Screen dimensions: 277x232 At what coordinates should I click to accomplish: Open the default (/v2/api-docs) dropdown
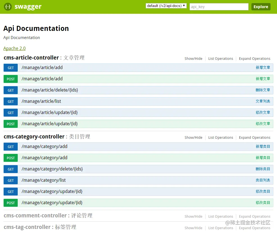tap(166, 6)
